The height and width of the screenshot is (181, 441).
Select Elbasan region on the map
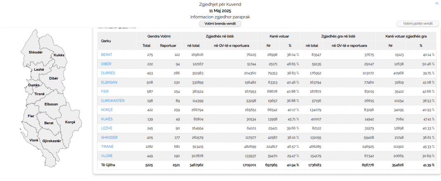coord(51,104)
